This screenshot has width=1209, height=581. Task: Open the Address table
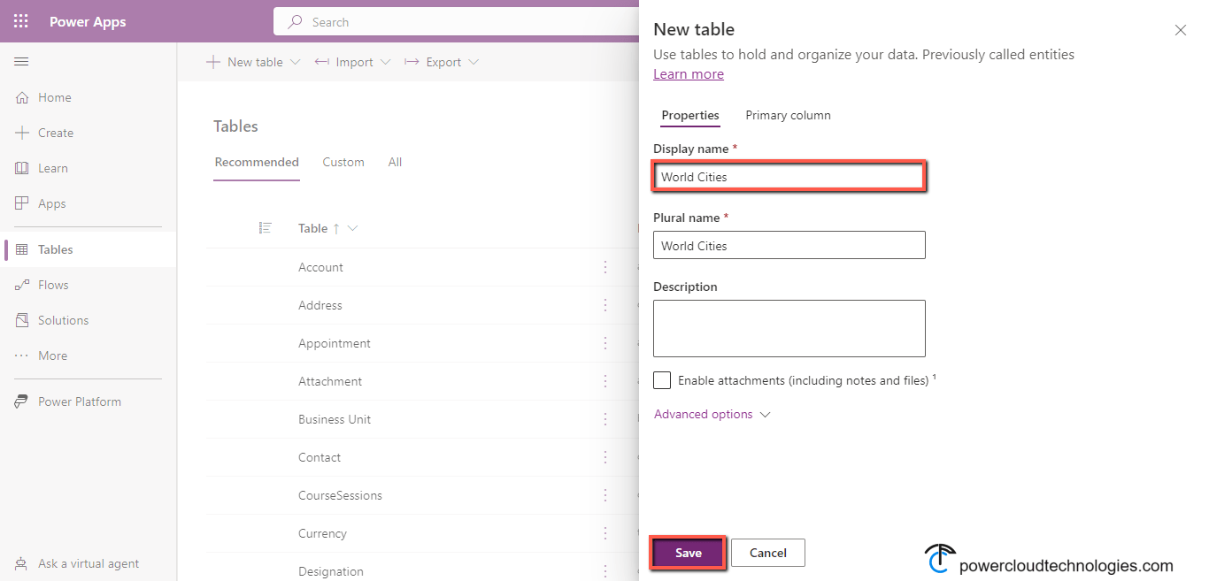pos(320,305)
